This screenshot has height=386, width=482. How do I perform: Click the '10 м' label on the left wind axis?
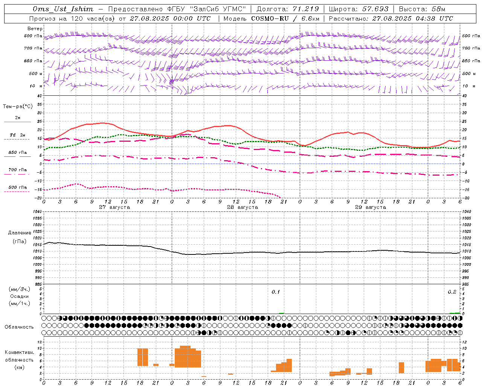(x=36, y=86)
